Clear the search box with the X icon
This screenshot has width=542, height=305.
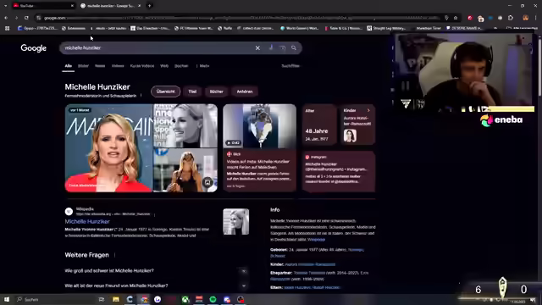(257, 48)
